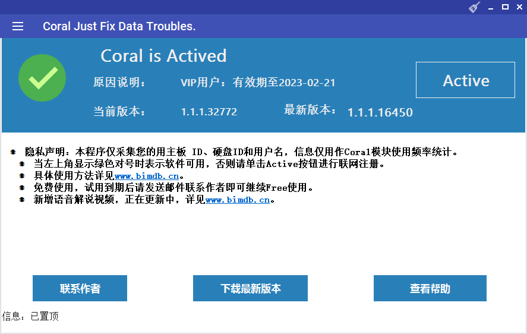Viewport: 527px width, 334px height.
Task: Click the line about 绿色对号 availability
Action: [x=209, y=164]
